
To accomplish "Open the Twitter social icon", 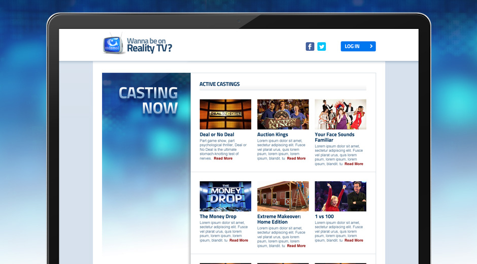I will tap(322, 47).
